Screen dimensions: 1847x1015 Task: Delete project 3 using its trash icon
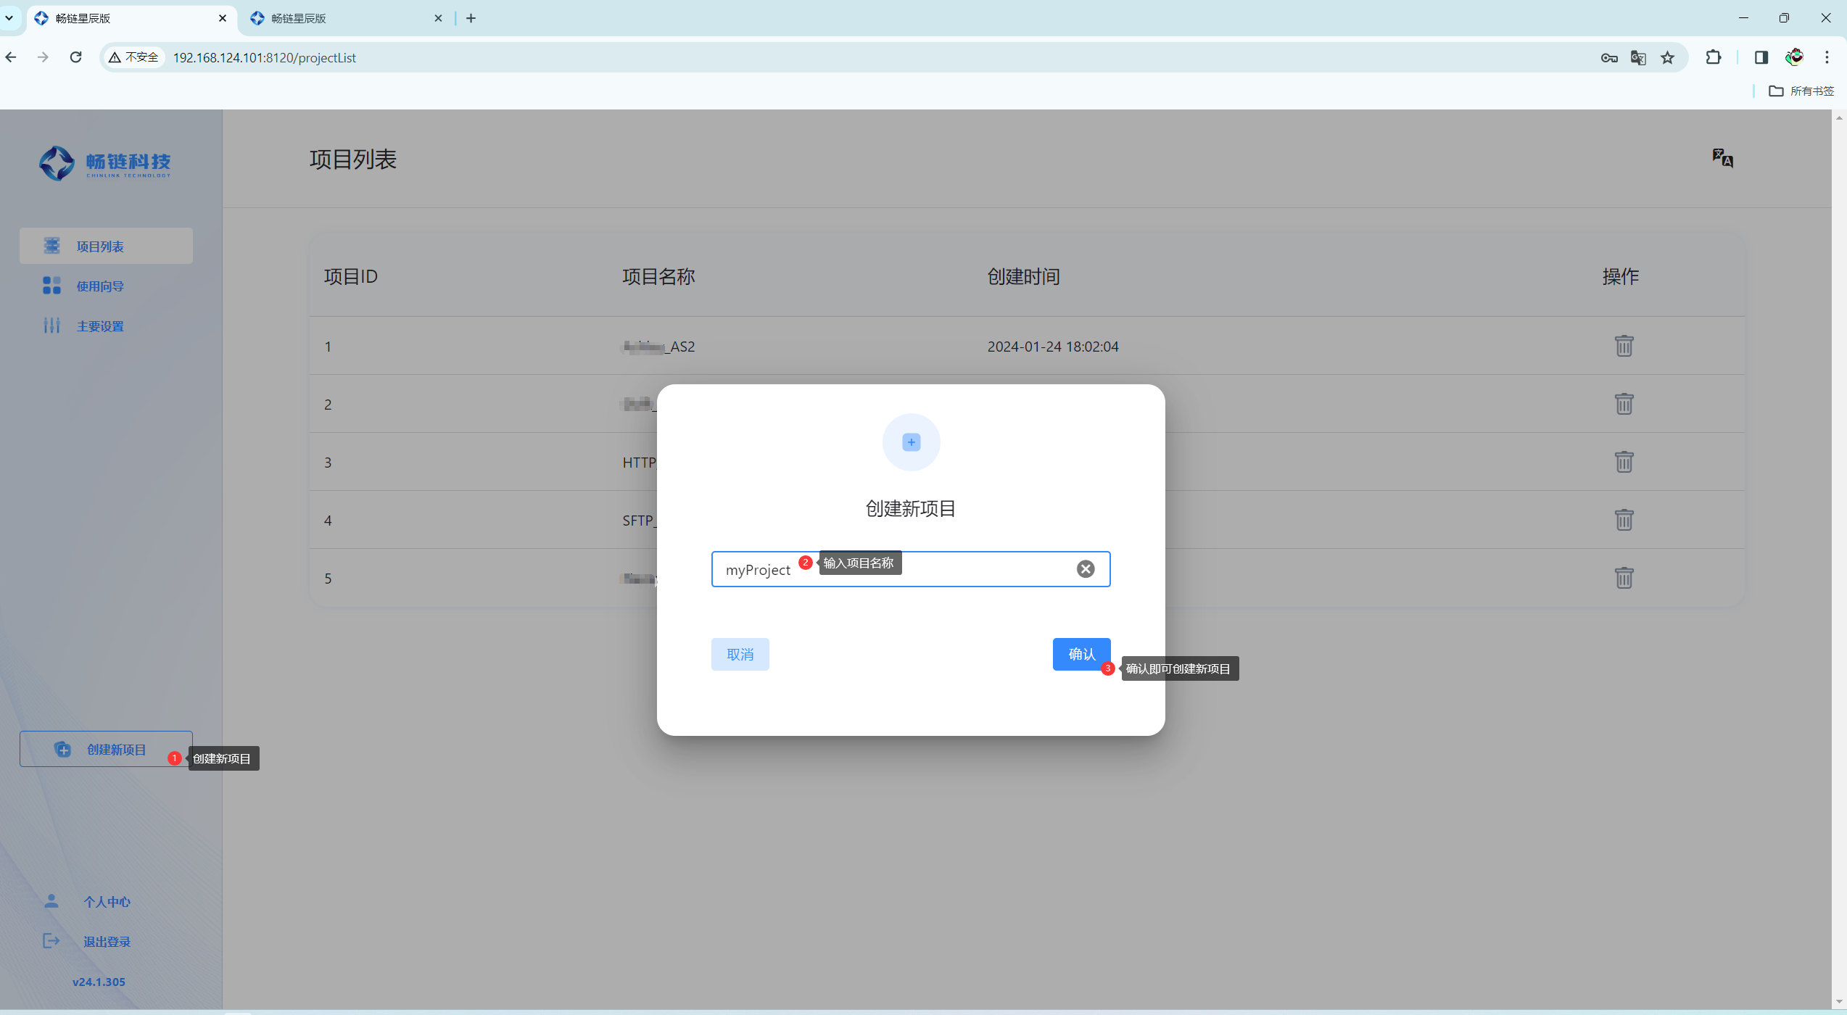(x=1624, y=462)
